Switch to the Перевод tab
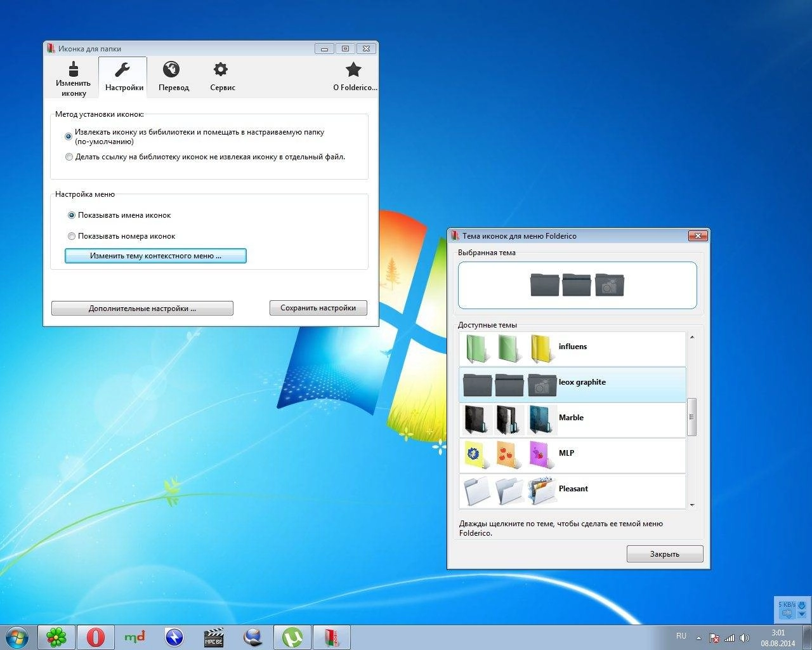This screenshot has height=650, width=812. [x=173, y=77]
